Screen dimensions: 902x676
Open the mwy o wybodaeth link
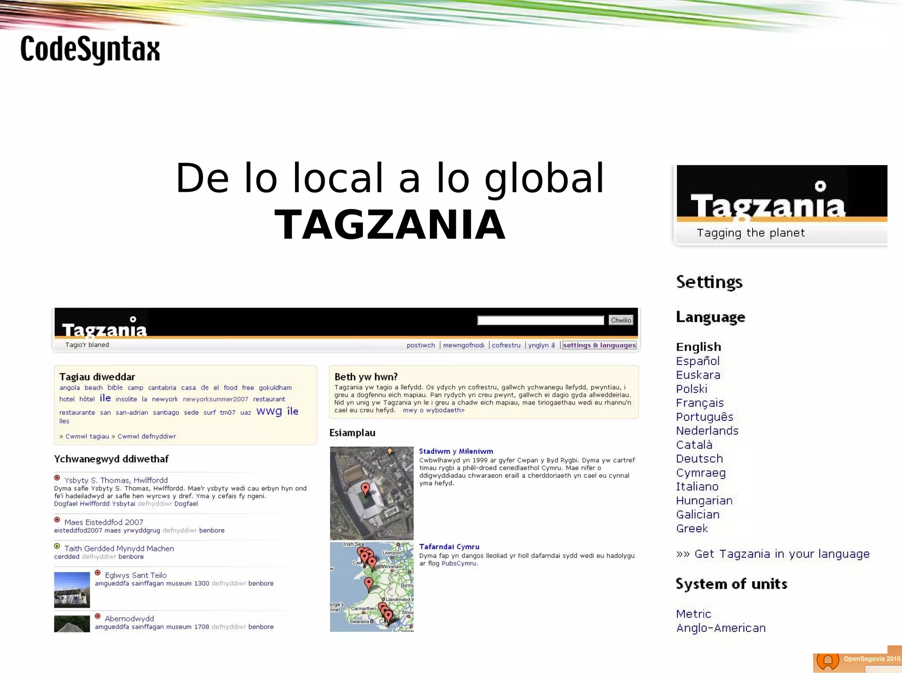point(433,410)
